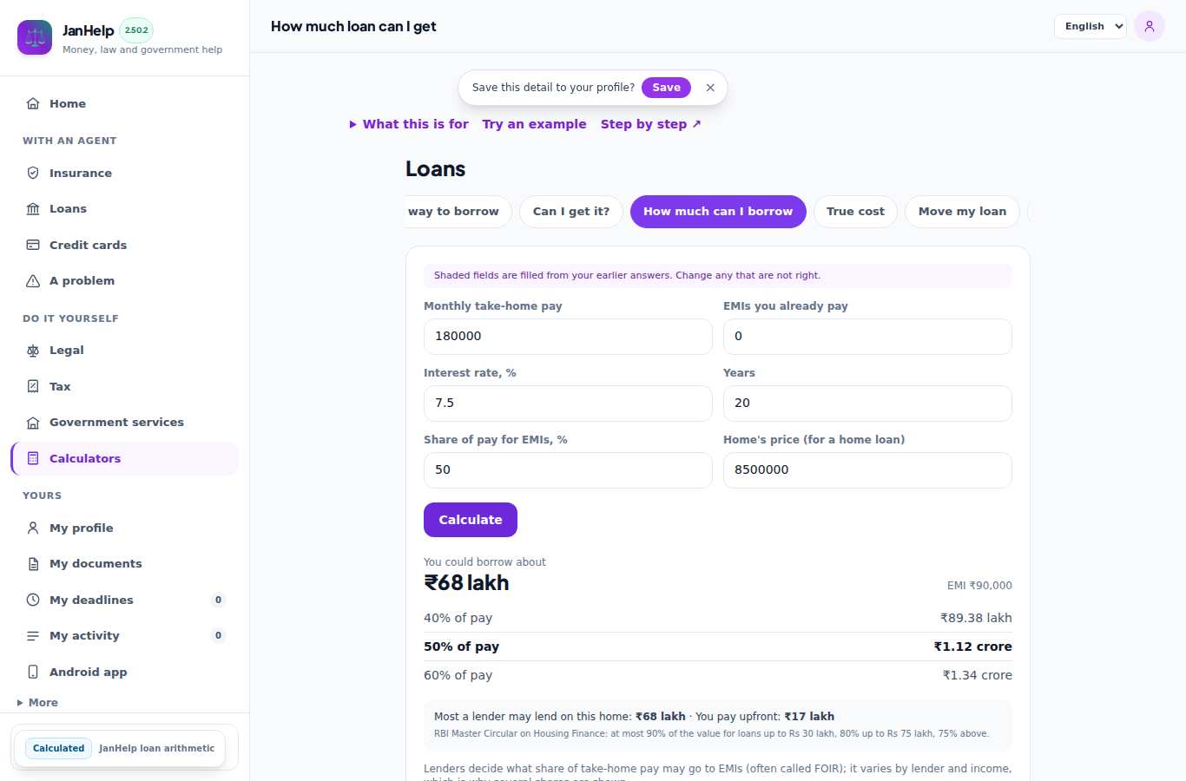1186x781 pixels.
Task: Expand the More section in sidebar
Action: tap(37, 702)
